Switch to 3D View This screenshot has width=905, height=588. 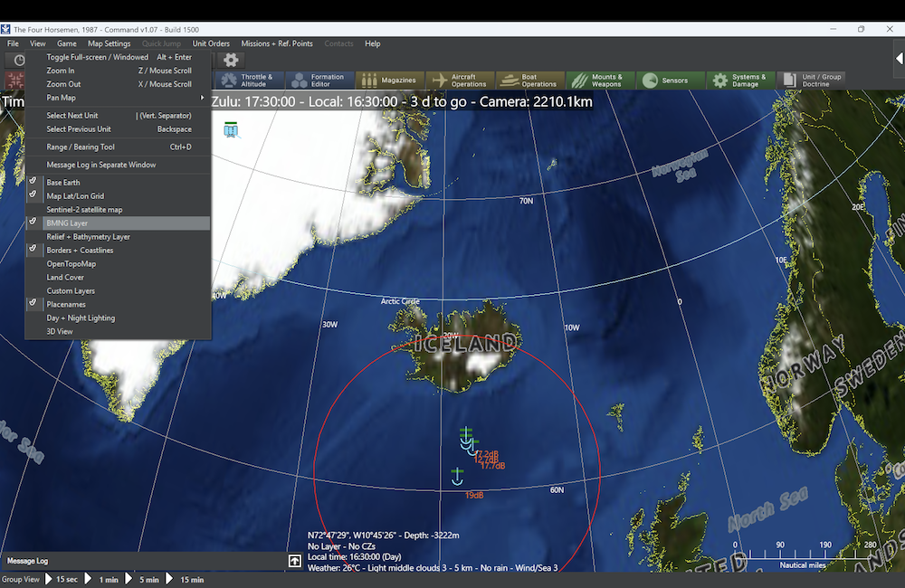[118, 332]
